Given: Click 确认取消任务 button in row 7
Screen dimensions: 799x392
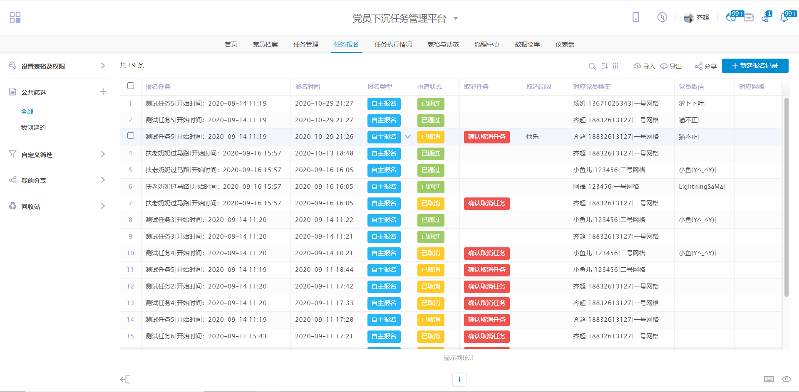Looking at the screenshot, I should pyautogui.click(x=486, y=203).
